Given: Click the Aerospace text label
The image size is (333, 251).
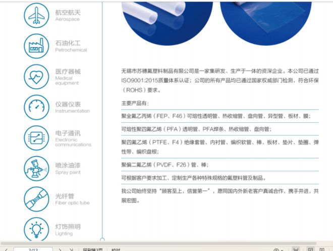Looking at the screenshot, I should click(x=68, y=15).
